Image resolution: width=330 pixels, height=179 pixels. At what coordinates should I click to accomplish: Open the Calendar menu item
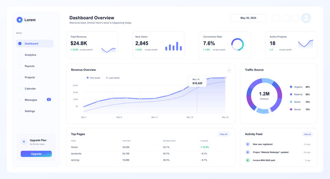pyautogui.click(x=30, y=89)
